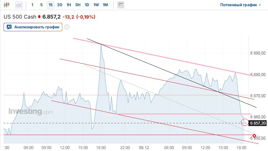Switch to the 30 minute interval
This screenshot has width=268, height=151.
pyautogui.click(x=59, y=5)
